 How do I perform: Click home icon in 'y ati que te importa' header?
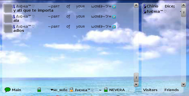[x=114, y=6]
